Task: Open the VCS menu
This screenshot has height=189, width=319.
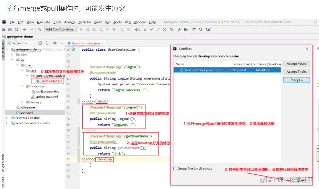Action: click(x=128, y=22)
